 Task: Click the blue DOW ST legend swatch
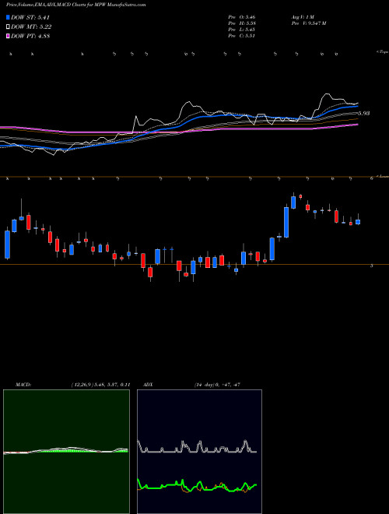[x=9, y=17]
